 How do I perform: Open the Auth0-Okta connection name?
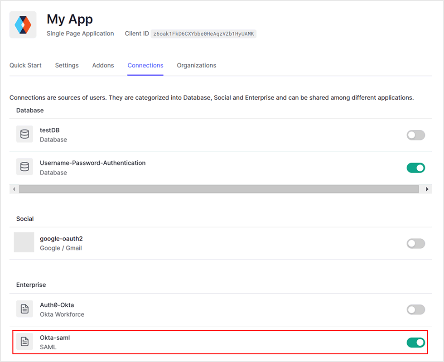57,305
